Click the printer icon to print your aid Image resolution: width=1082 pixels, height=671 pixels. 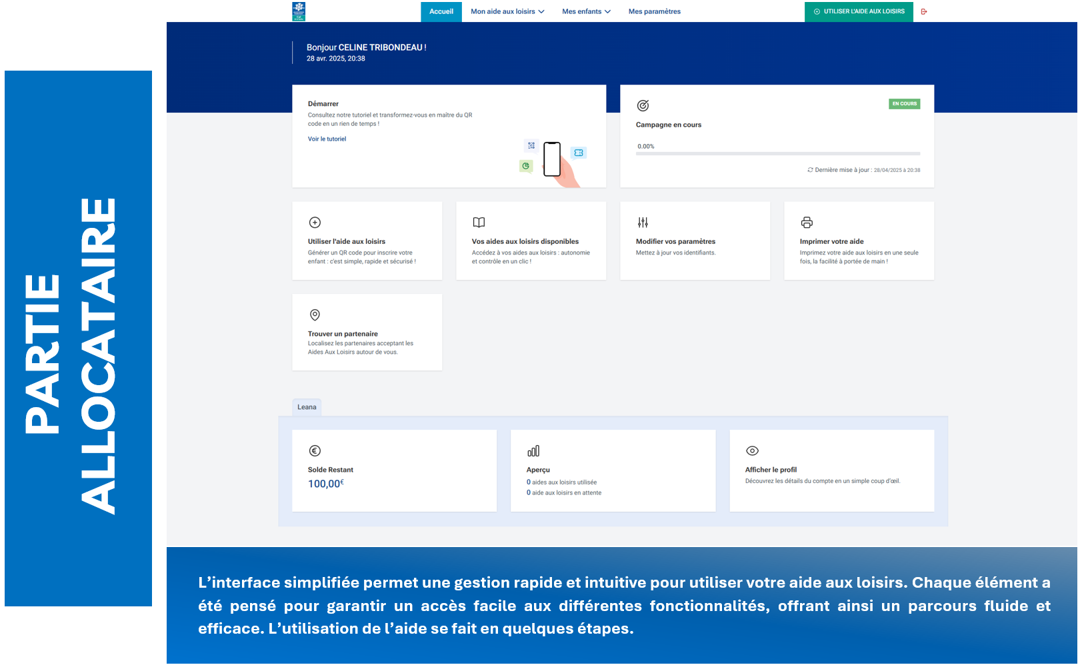click(x=807, y=223)
